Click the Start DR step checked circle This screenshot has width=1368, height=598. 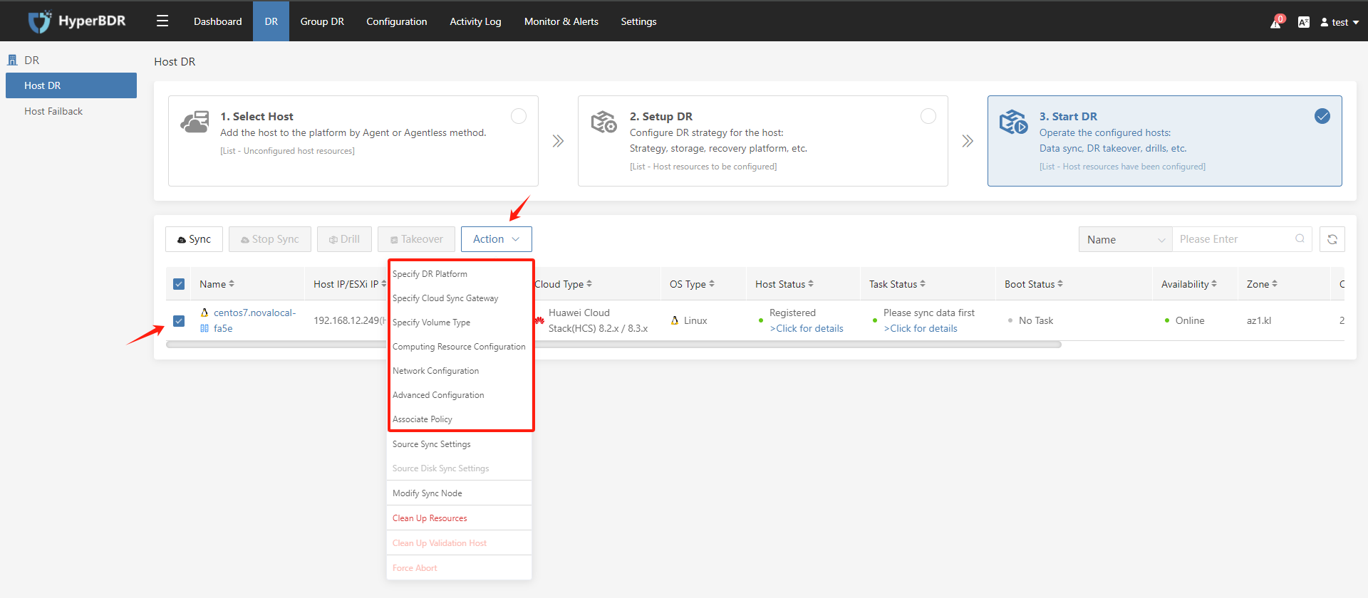pyautogui.click(x=1322, y=116)
